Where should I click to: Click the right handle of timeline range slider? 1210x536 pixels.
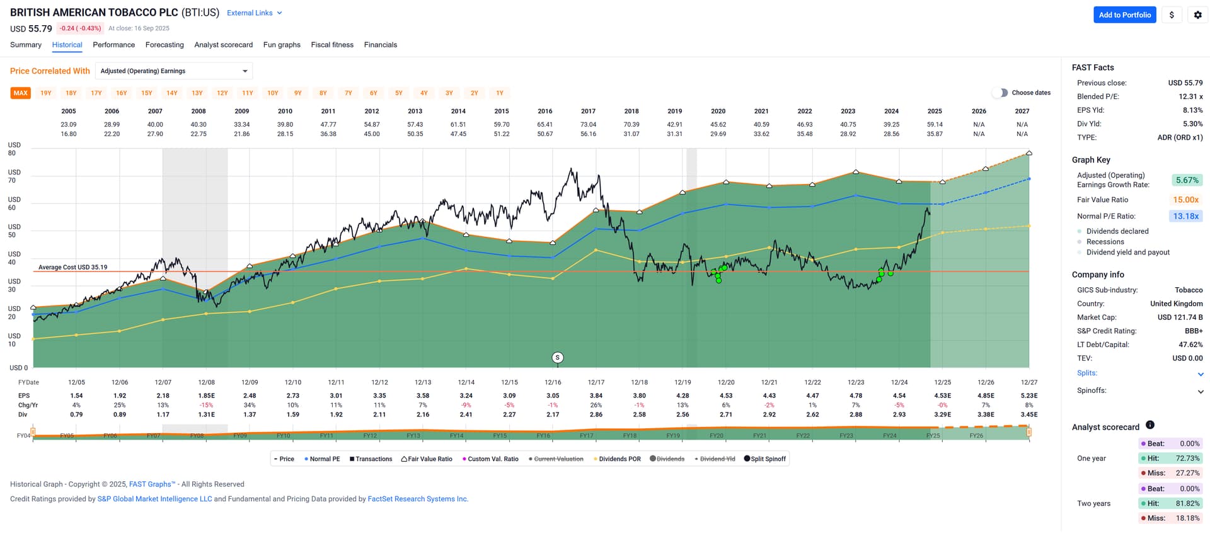1028,432
